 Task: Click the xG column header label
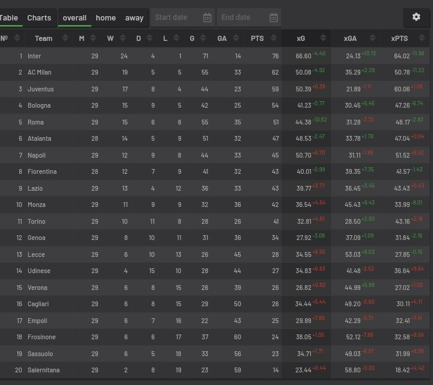pyautogui.click(x=301, y=38)
